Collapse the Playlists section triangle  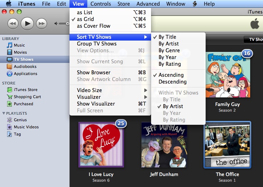(x=4, y=113)
